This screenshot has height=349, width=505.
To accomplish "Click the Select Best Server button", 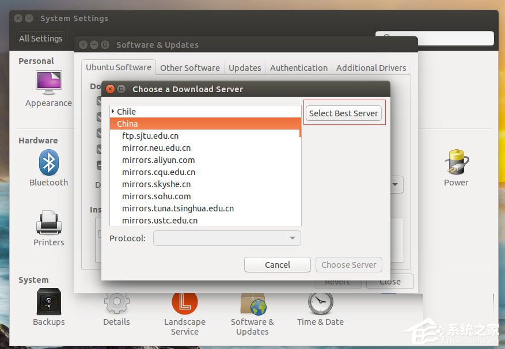I will coord(343,113).
